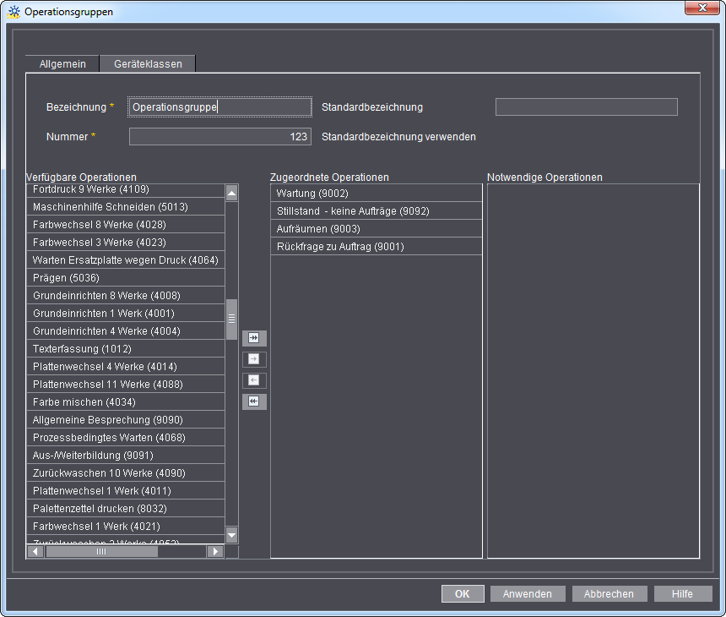
Task: Add selected operation with single right arrow
Action: point(254,358)
